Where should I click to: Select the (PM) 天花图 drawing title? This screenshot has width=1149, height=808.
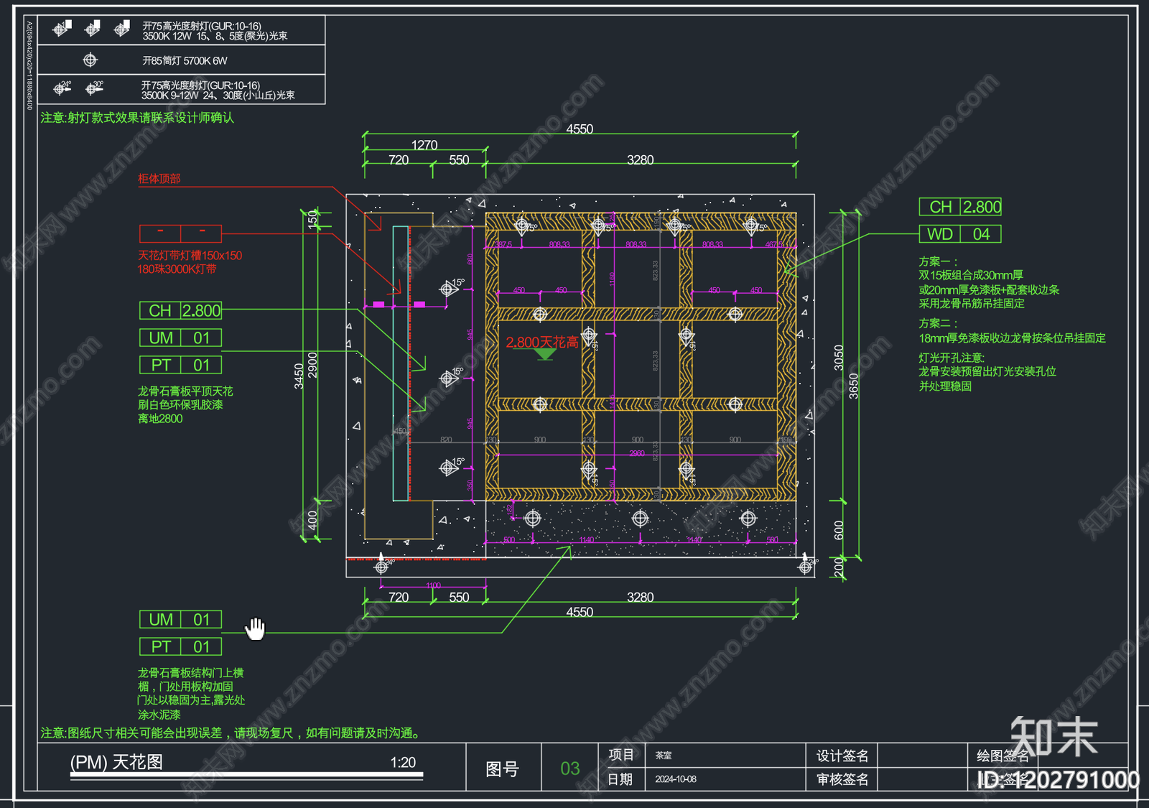(116, 762)
